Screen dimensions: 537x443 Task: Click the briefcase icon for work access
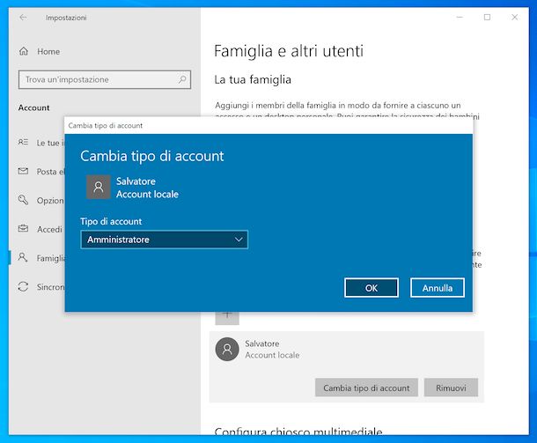coord(23,228)
